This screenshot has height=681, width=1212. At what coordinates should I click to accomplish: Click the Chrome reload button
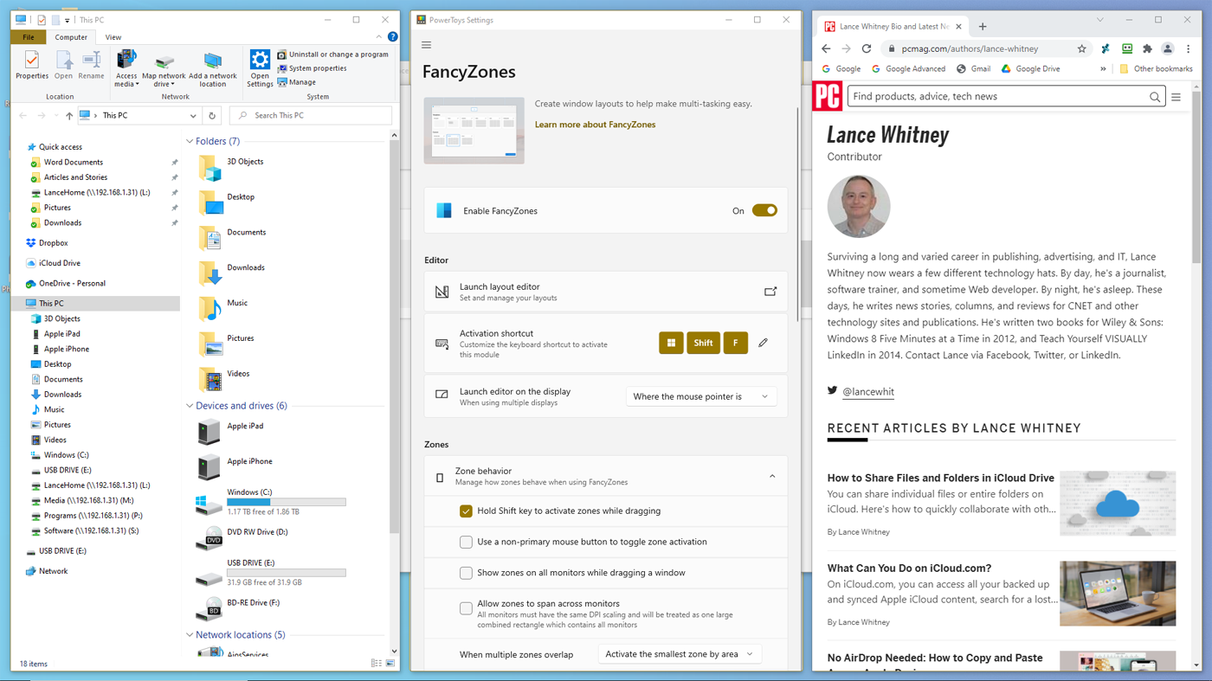click(x=867, y=48)
